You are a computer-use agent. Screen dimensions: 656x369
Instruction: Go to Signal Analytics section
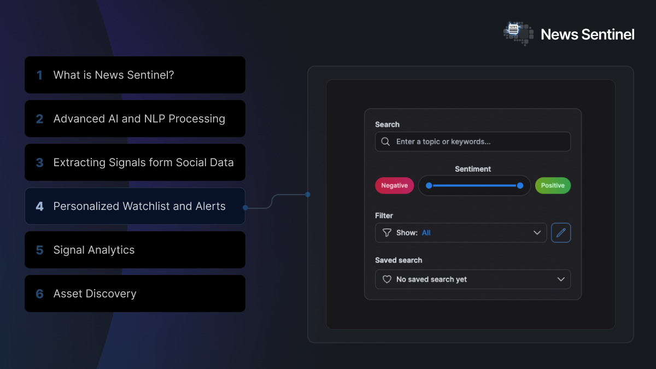(135, 250)
